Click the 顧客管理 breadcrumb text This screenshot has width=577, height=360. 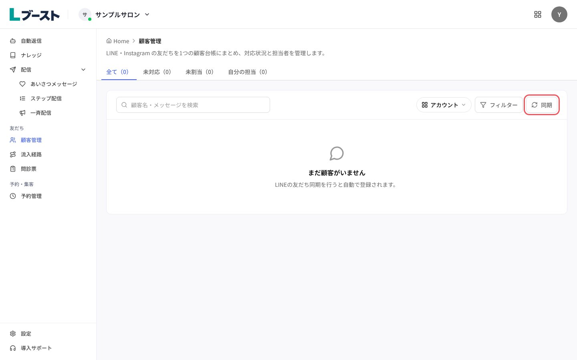[150, 41]
